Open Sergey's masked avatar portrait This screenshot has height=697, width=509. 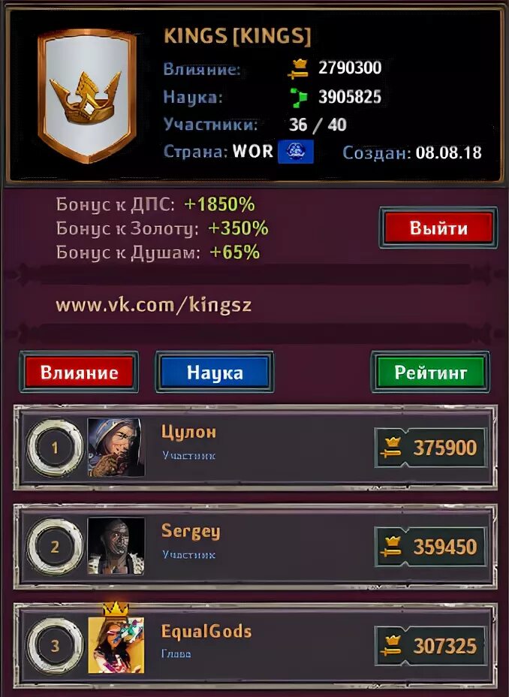116,546
